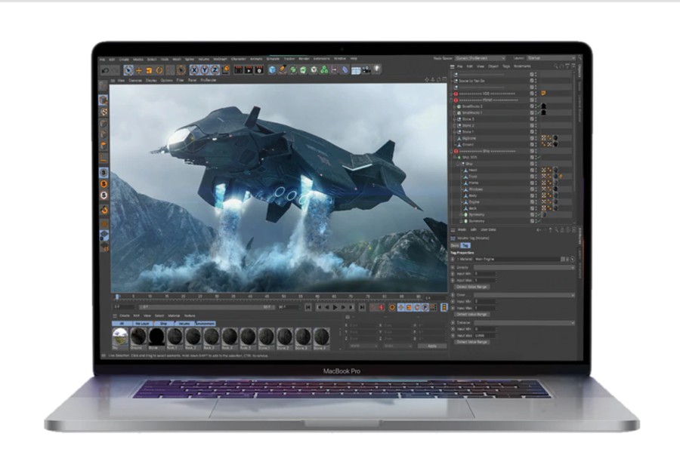This screenshot has width=680, height=458.
Task: Click Detect Value Range under Emission
Action: click(x=471, y=342)
